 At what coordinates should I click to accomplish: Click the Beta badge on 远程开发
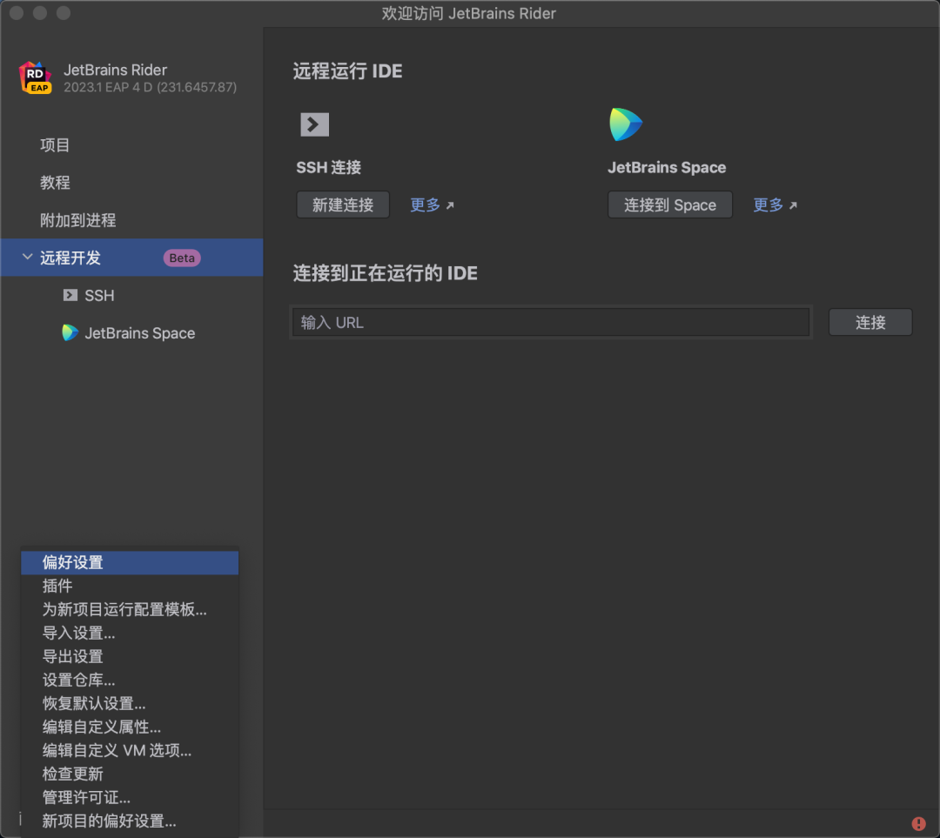pos(182,258)
